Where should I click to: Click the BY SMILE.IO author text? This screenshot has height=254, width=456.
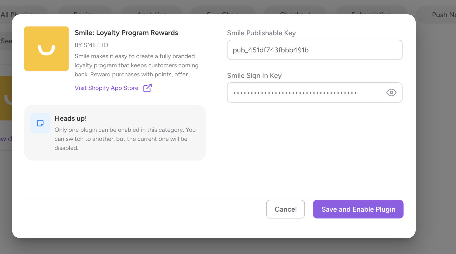point(91,45)
